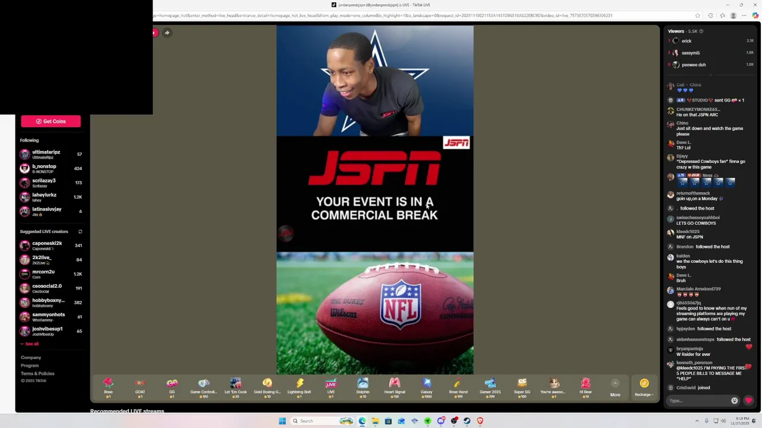The image size is (762, 428).
Task: Open laheylurkz live stream
Action: [x=51, y=197]
